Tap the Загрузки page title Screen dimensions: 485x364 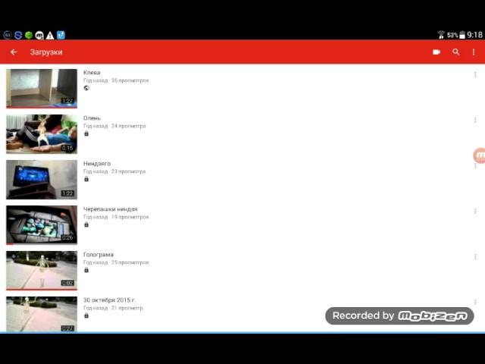[46, 52]
